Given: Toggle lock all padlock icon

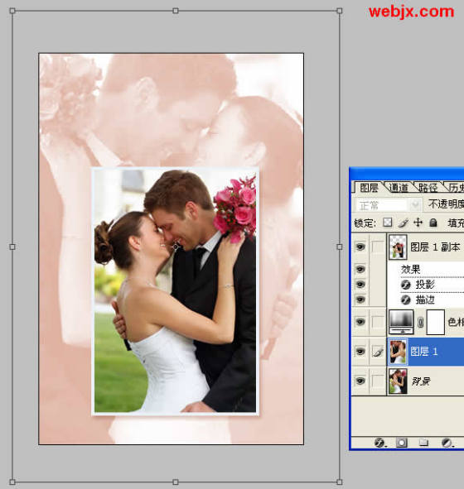Looking at the screenshot, I should [433, 223].
